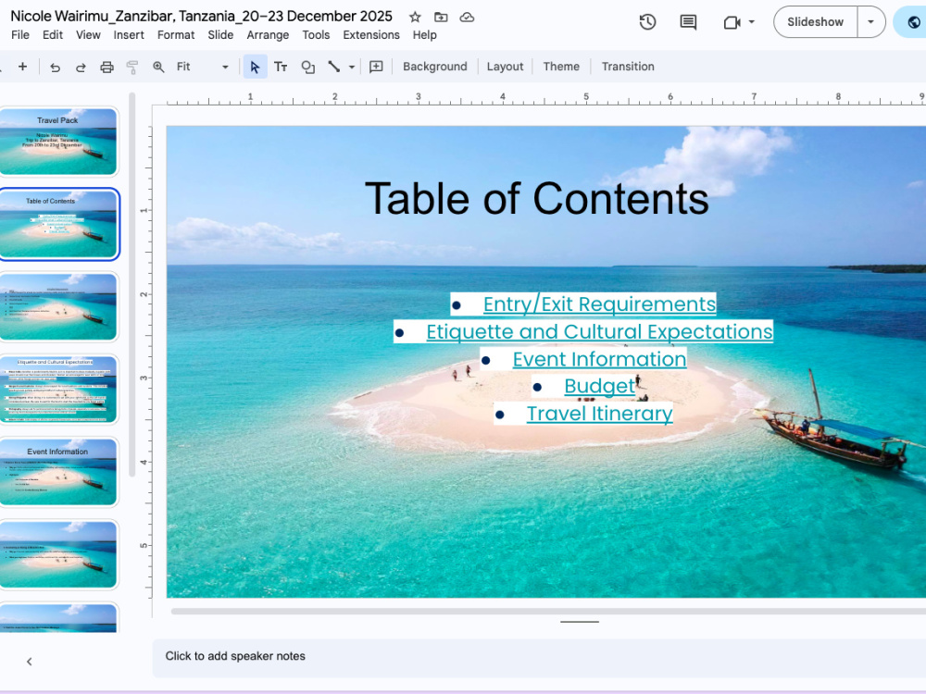The image size is (926, 694).
Task: Expand line tool options arrow
Action: 352,67
